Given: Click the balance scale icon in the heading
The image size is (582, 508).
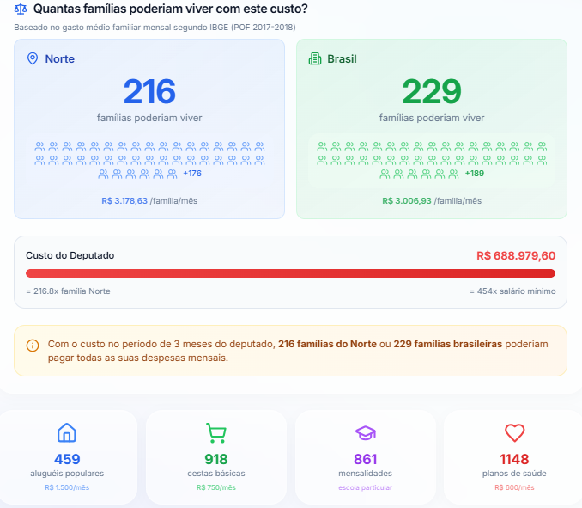Looking at the screenshot, I should click(x=21, y=9).
